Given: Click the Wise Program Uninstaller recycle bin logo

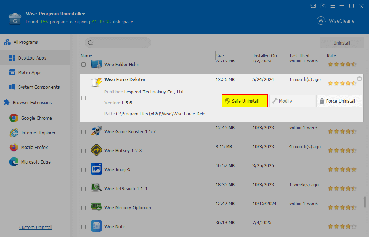Looking at the screenshot, I should click(x=15, y=19).
